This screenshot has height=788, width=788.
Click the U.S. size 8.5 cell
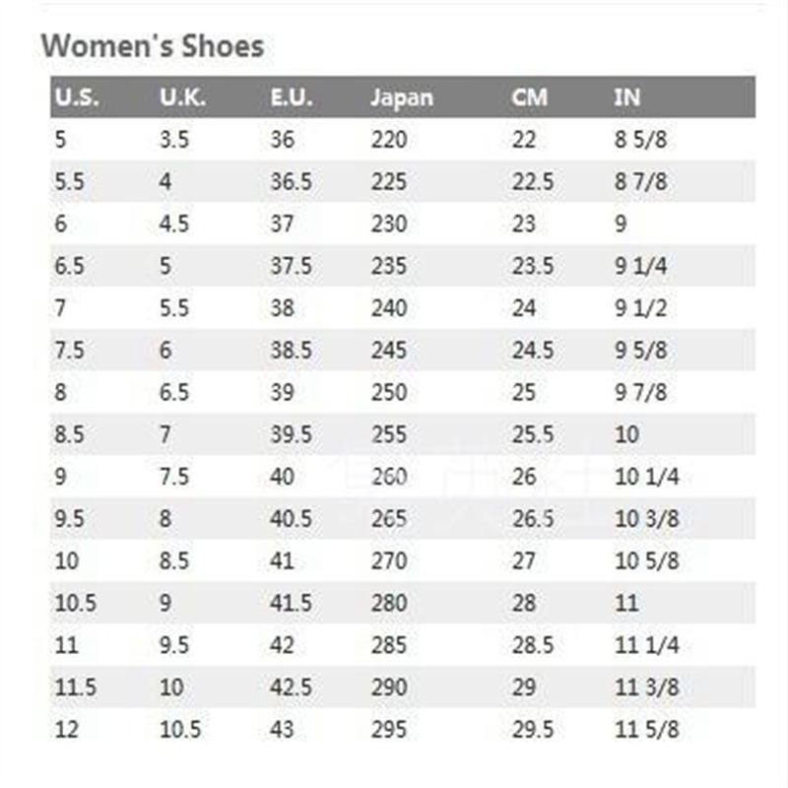pos(69,434)
